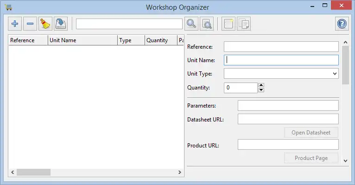Click the Open Datasheet button
The image size is (355, 185).
click(311, 133)
